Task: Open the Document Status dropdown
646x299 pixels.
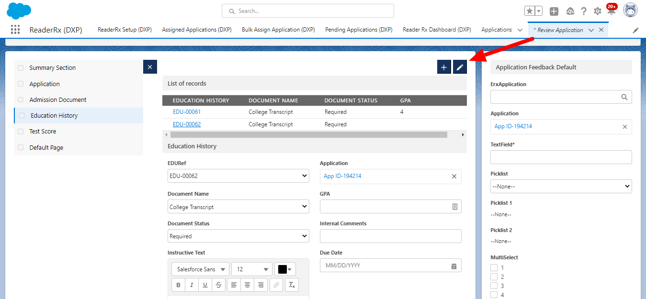Action: point(238,236)
